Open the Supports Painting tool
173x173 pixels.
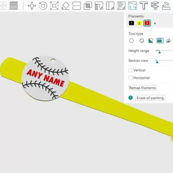(99, 6)
